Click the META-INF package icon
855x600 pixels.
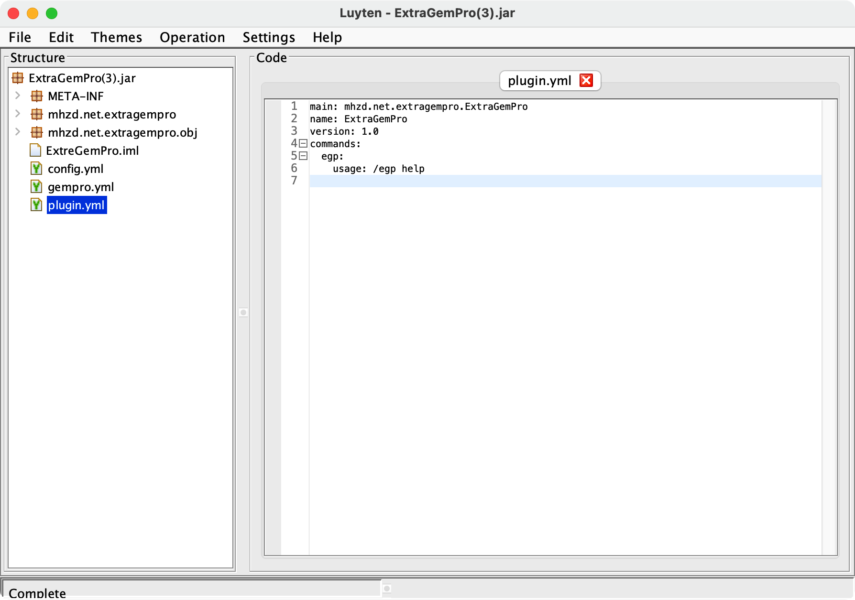(x=37, y=96)
